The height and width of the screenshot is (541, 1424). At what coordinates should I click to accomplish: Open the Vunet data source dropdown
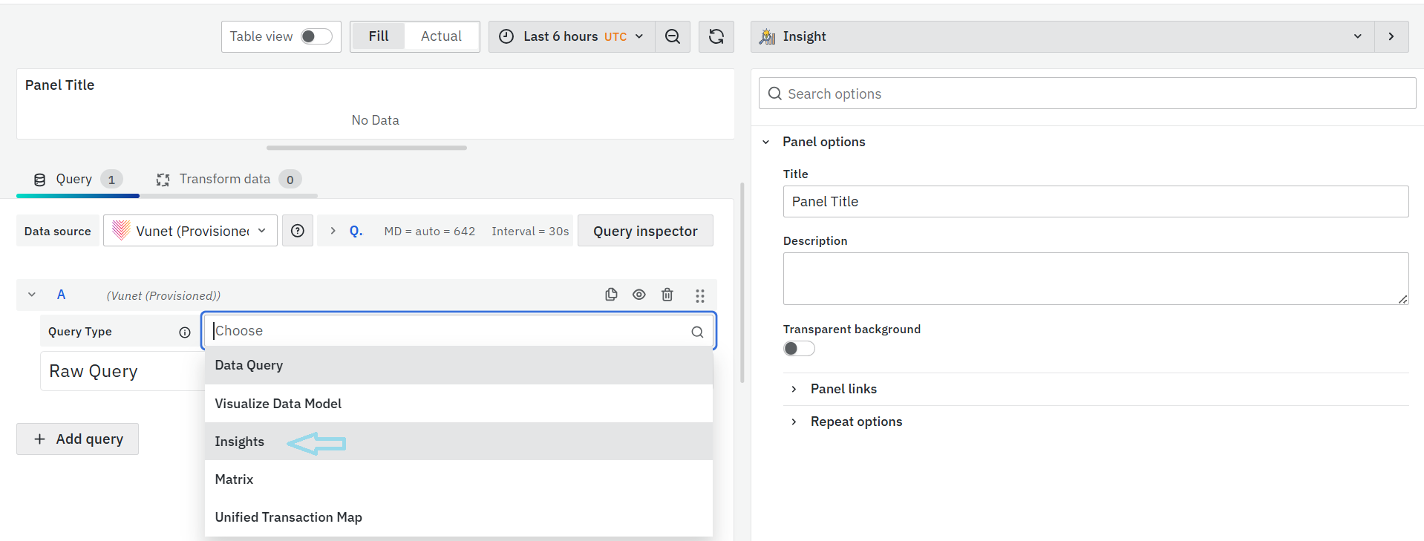190,231
